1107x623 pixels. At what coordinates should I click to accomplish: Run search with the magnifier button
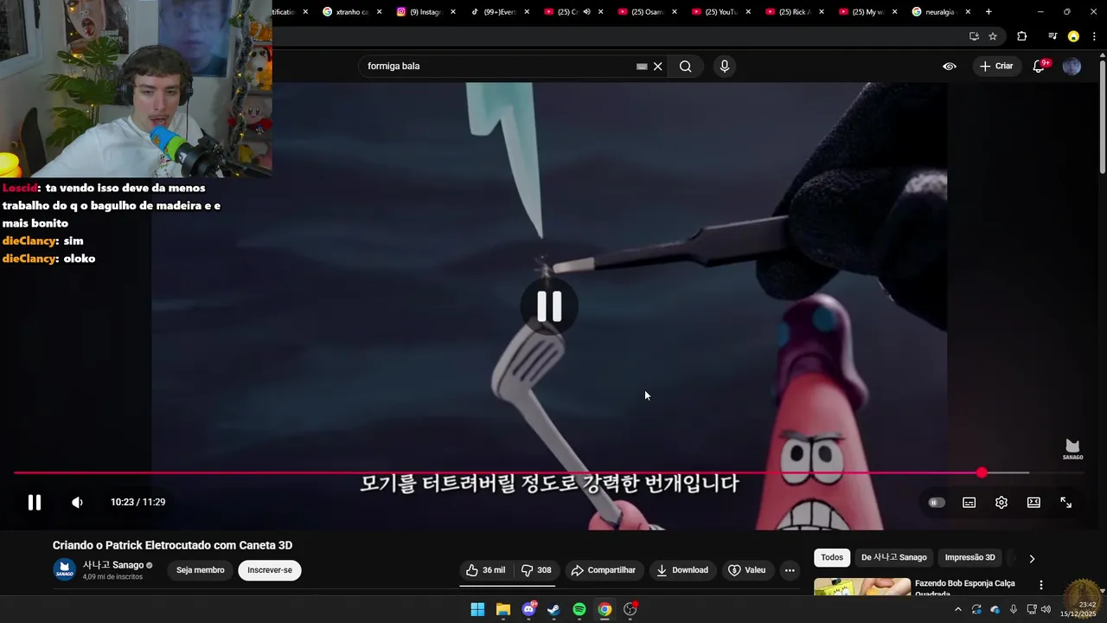pos(686,67)
